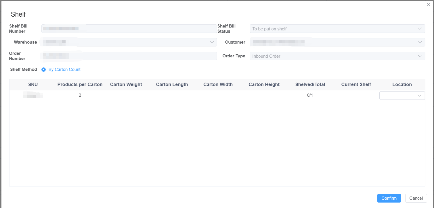
Task: Select the By Carton Count radio button
Action: point(44,69)
